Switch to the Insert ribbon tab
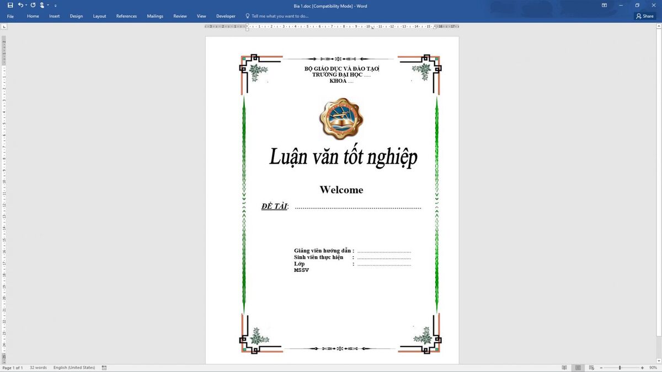662x372 pixels. click(x=54, y=16)
